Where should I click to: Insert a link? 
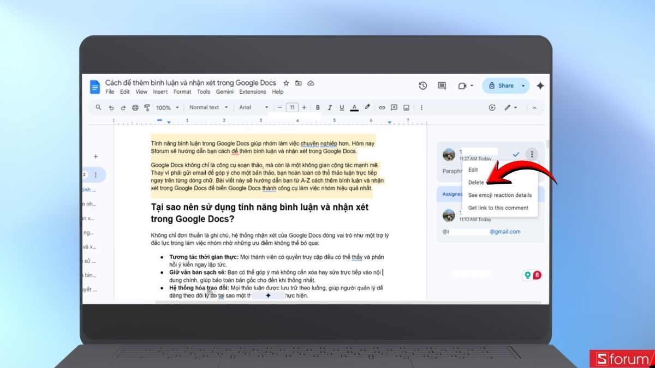click(382, 107)
